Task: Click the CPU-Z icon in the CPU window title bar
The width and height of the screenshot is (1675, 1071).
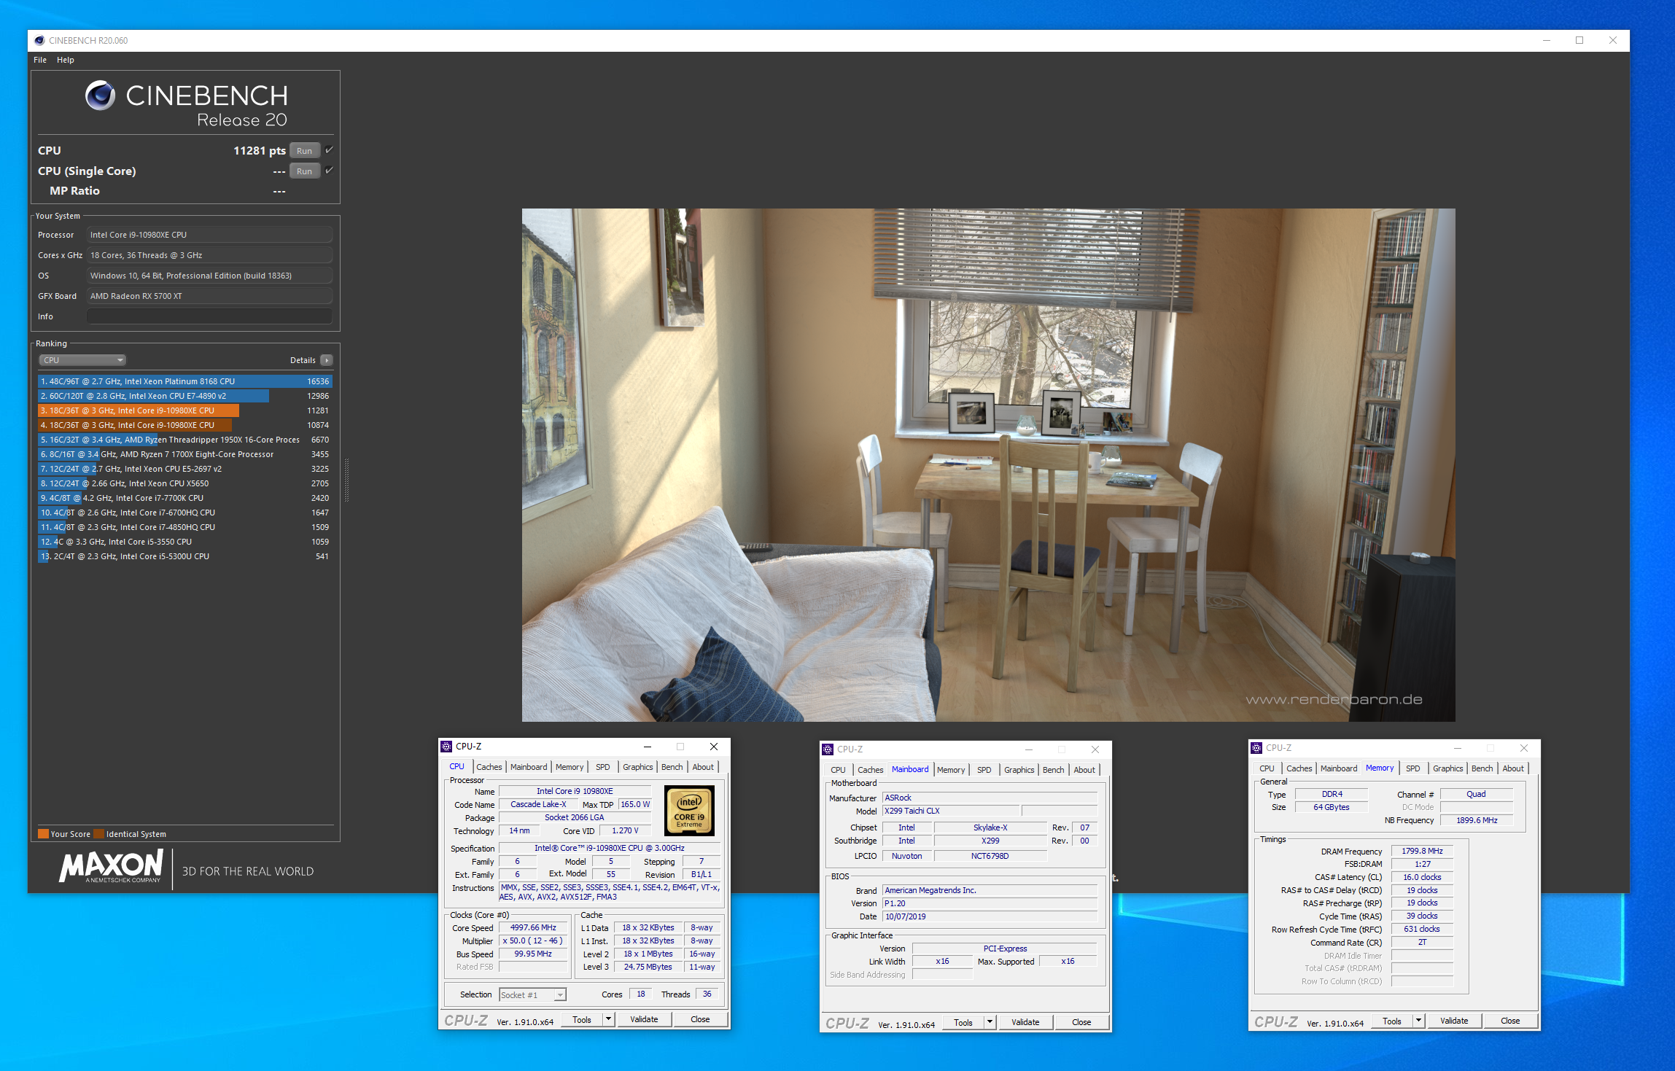Action: tap(446, 747)
